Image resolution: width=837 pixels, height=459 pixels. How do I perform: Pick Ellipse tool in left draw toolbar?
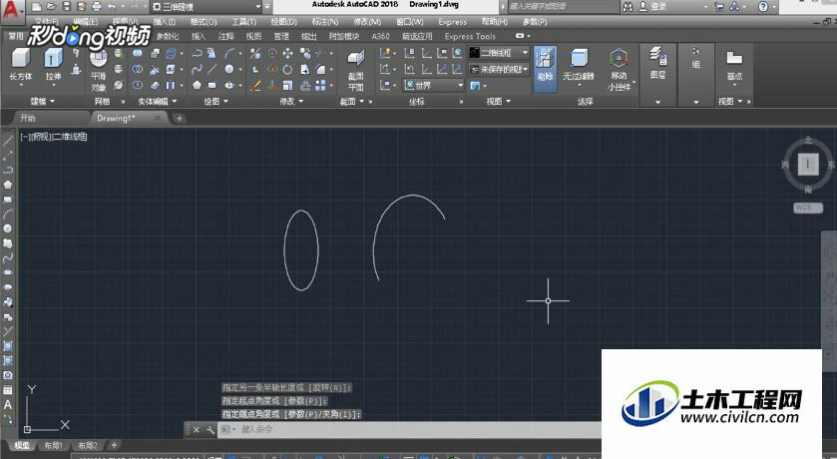pos(8,272)
